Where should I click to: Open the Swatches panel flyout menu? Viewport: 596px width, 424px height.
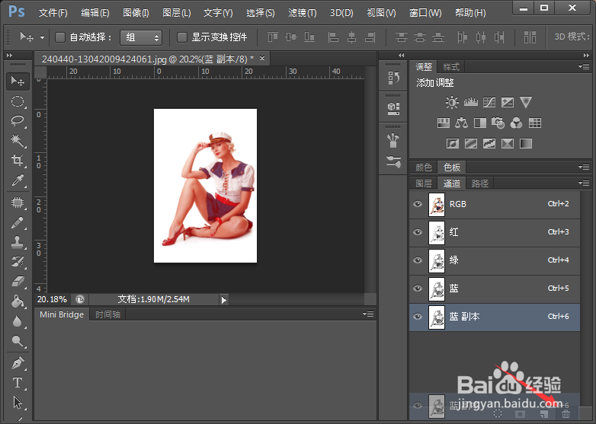pyautogui.click(x=584, y=167)
